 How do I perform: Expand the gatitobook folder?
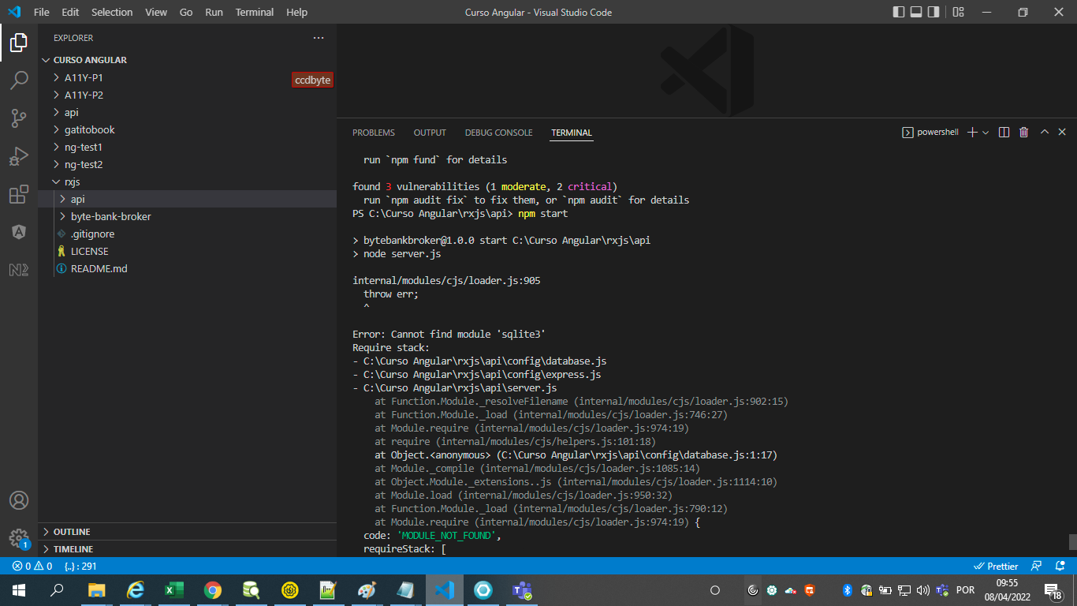[x=188, y=129]
